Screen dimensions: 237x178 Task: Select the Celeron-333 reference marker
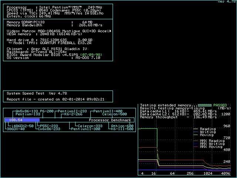90,126
